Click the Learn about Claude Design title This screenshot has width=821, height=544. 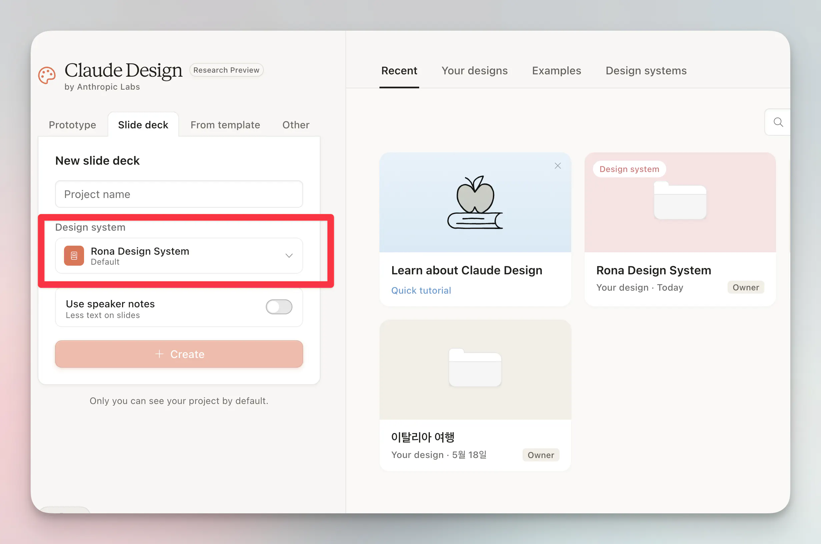(467, 270)
